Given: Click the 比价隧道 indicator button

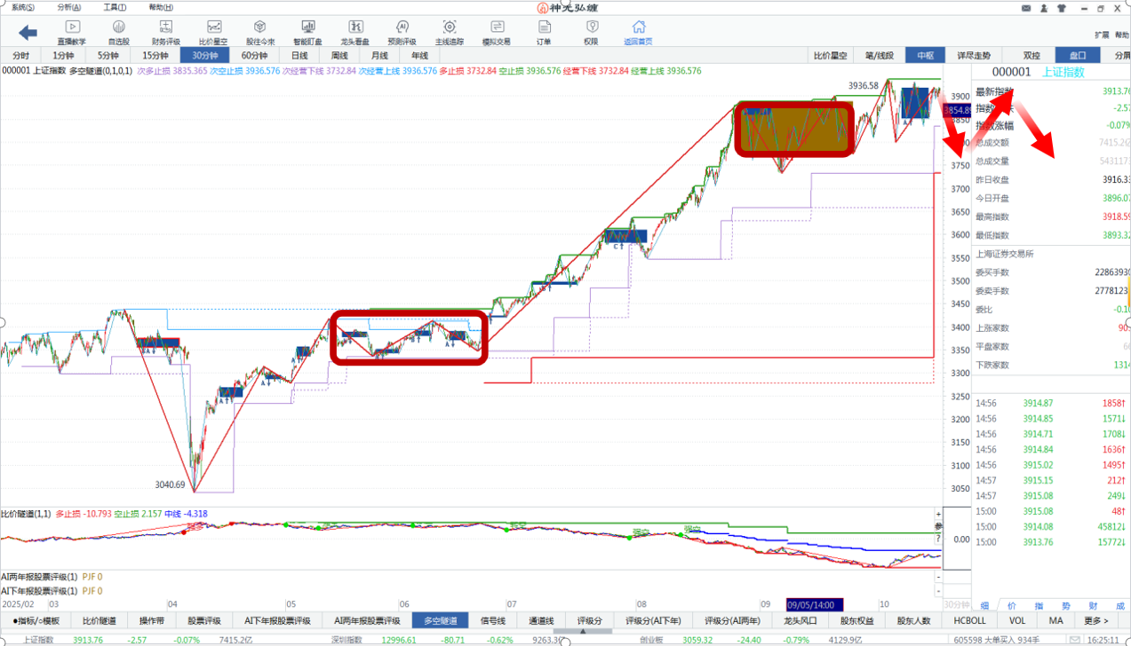Looking at the screenshot, I should [99, 621].
